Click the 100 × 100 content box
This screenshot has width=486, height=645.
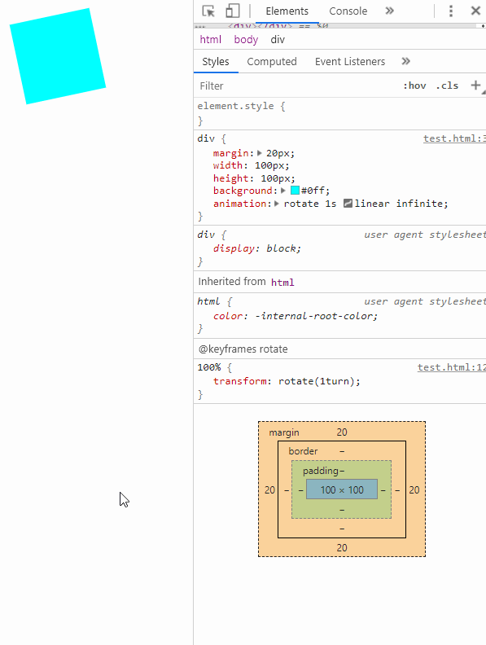coord(342,489)
